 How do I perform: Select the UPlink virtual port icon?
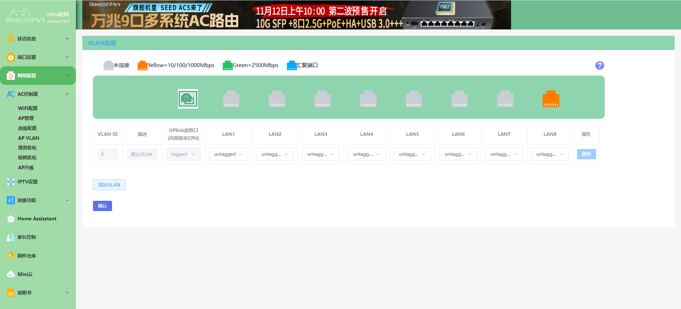point(188,99)
